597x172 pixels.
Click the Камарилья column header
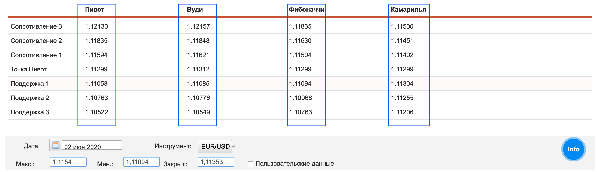408,10
